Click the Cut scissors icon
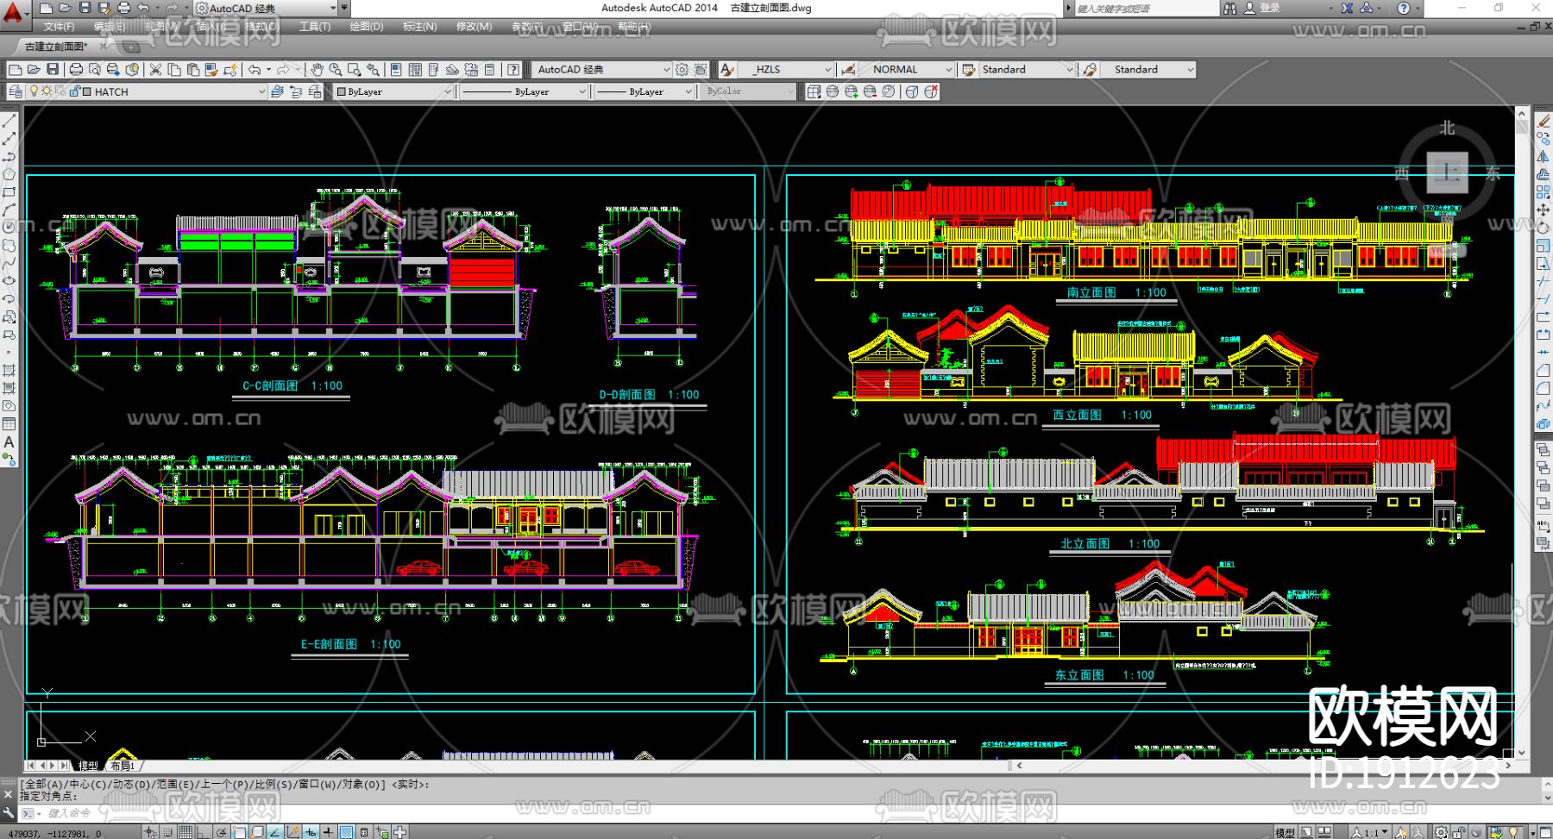This screenshot has height=839, width=1553. coord(155,69)
